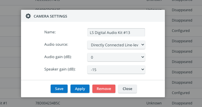Click the Unknown cell in the bottom row

pos(154,103)
